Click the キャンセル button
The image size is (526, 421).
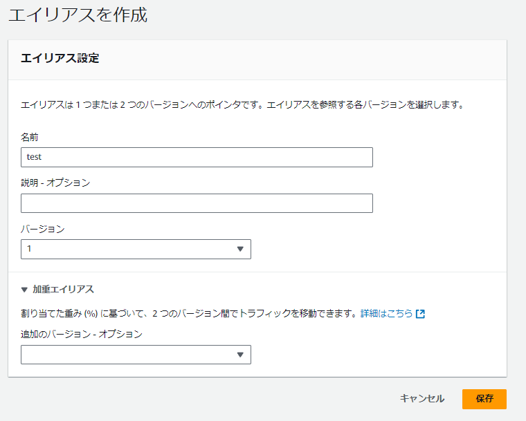(x=422, y=399)
